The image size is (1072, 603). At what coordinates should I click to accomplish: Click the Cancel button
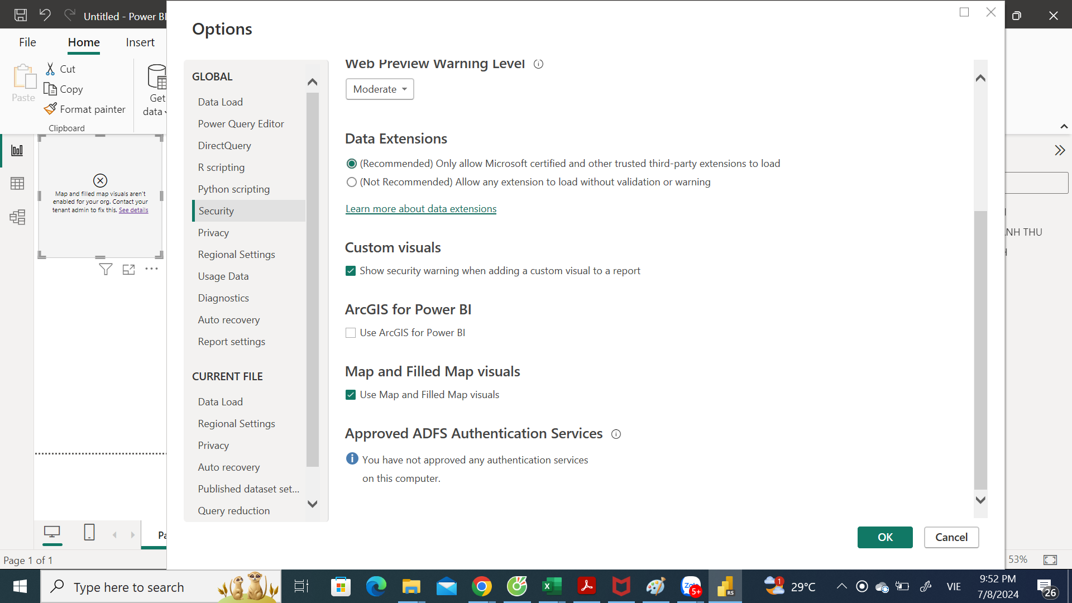[951, 537]
